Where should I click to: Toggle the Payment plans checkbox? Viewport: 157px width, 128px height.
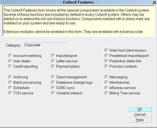click(53, 66)
